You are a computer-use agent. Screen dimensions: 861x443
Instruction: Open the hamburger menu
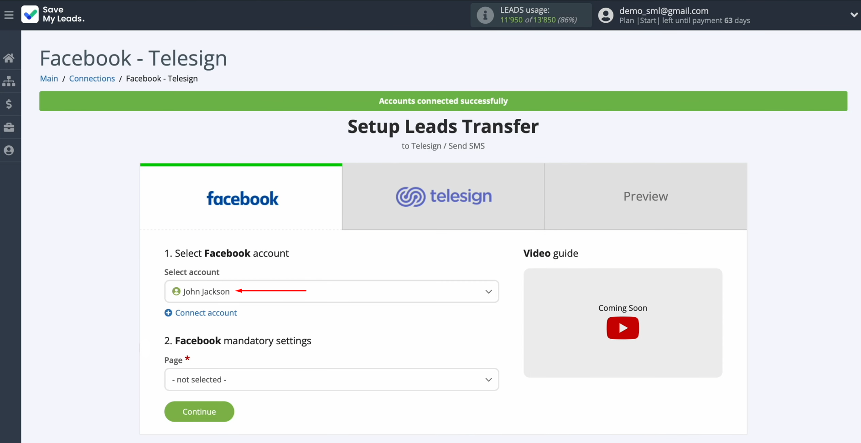pos(9,15)
